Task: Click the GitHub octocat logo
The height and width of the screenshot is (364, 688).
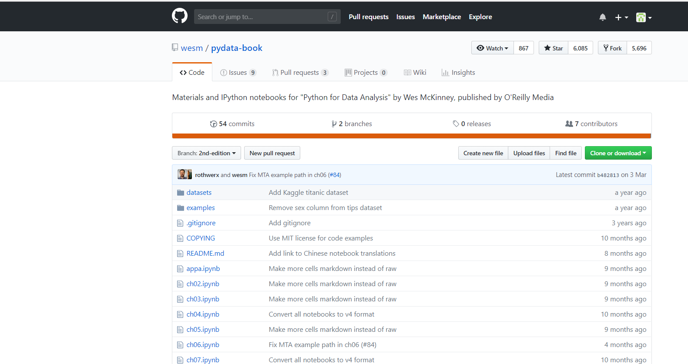Action: tap(179, 16)
